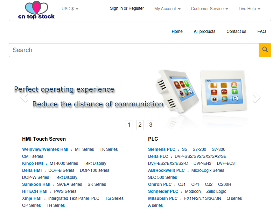Open CMT series link
This screenshot has height=210, width=280.
coord(33,156)
